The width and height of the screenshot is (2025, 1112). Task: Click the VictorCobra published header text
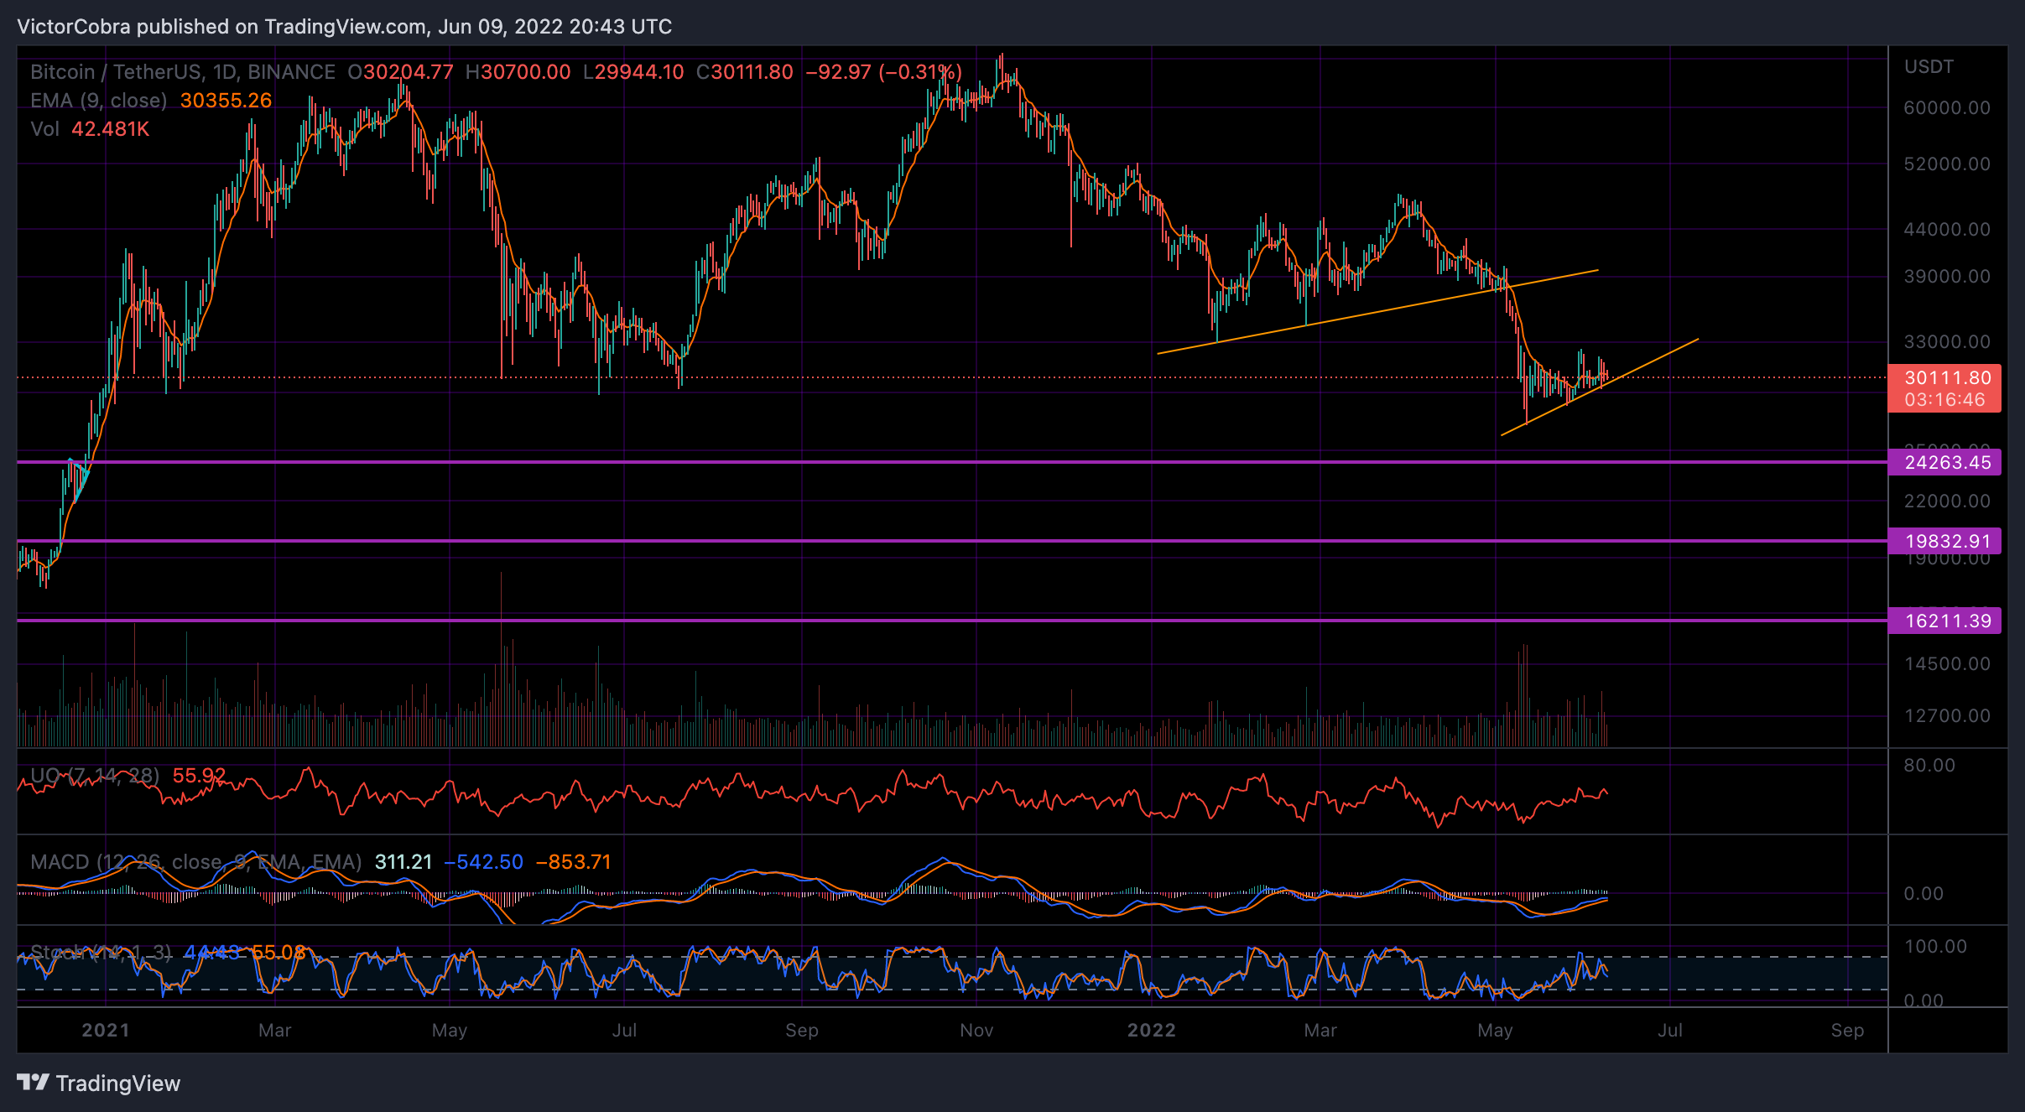point(344,27)
